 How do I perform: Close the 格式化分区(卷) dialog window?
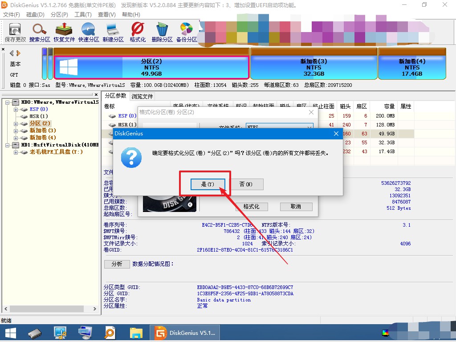(311, 112)
